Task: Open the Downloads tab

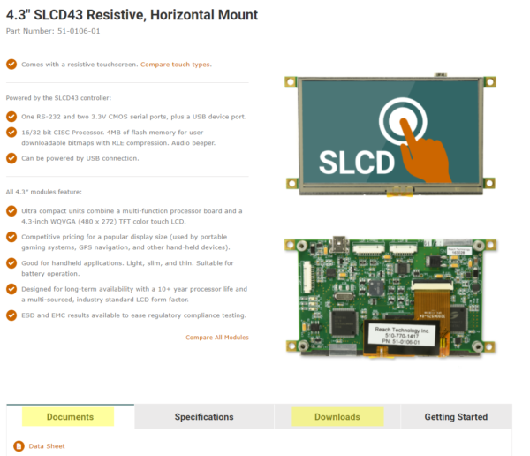Action: click(x=337, y=417)
